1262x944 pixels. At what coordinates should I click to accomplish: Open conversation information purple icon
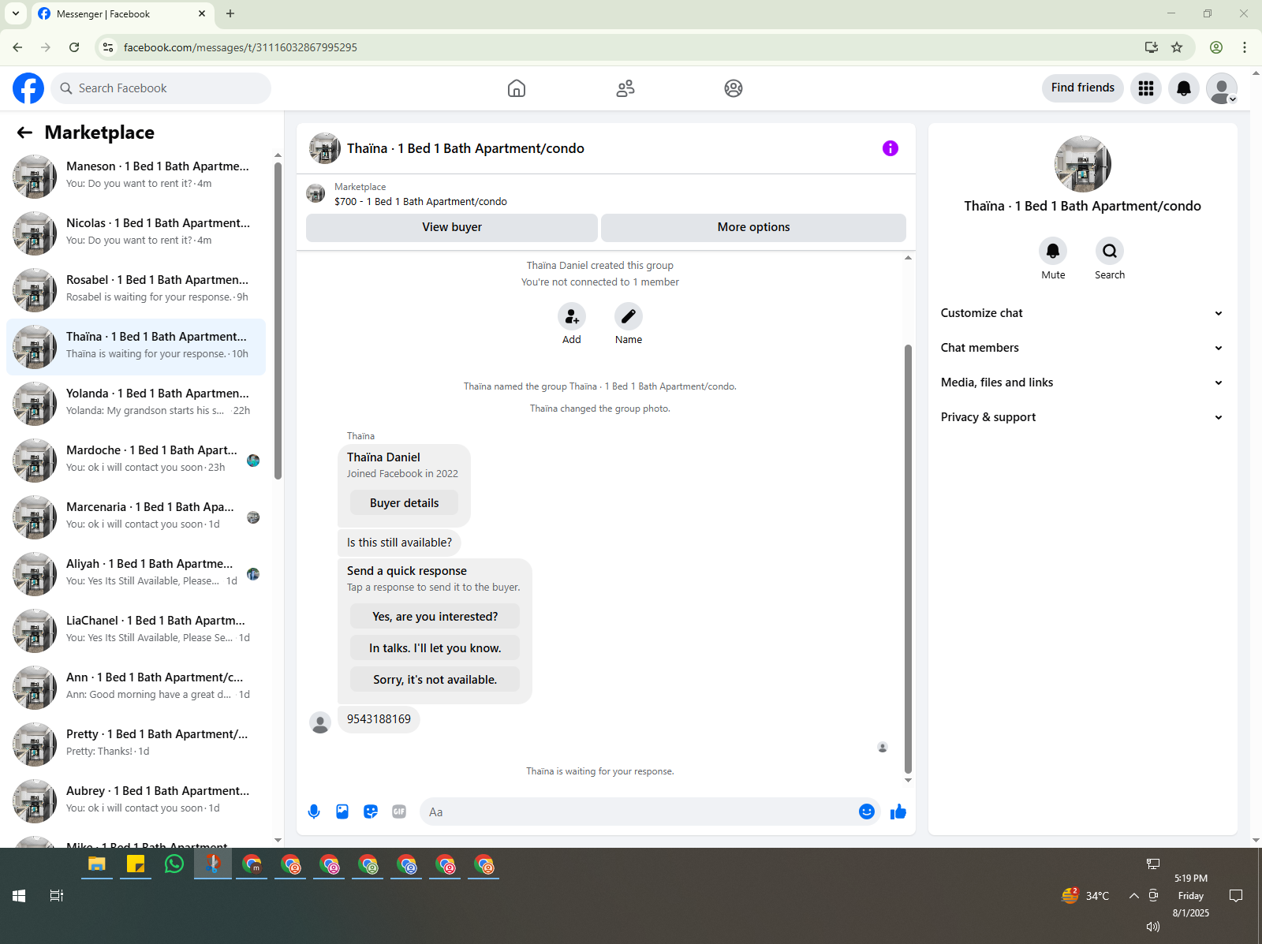pos(890,148)
